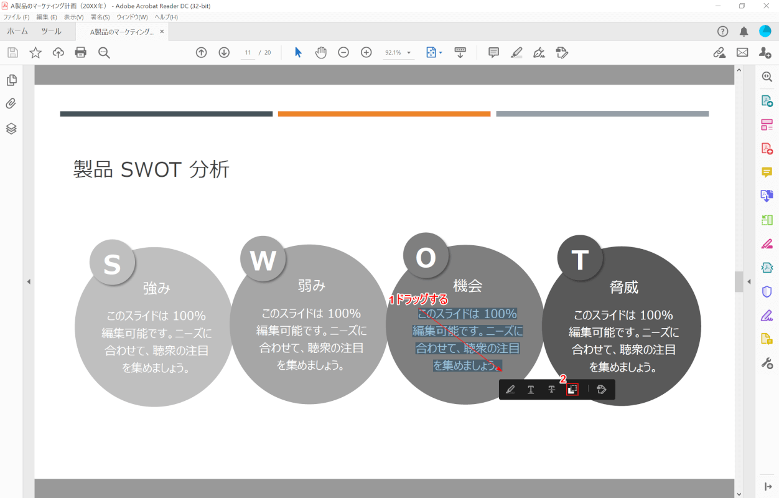The height and width of the screenshot is (498, 779).
Task: Click the page number input field
Action: [x=248, y=53]
